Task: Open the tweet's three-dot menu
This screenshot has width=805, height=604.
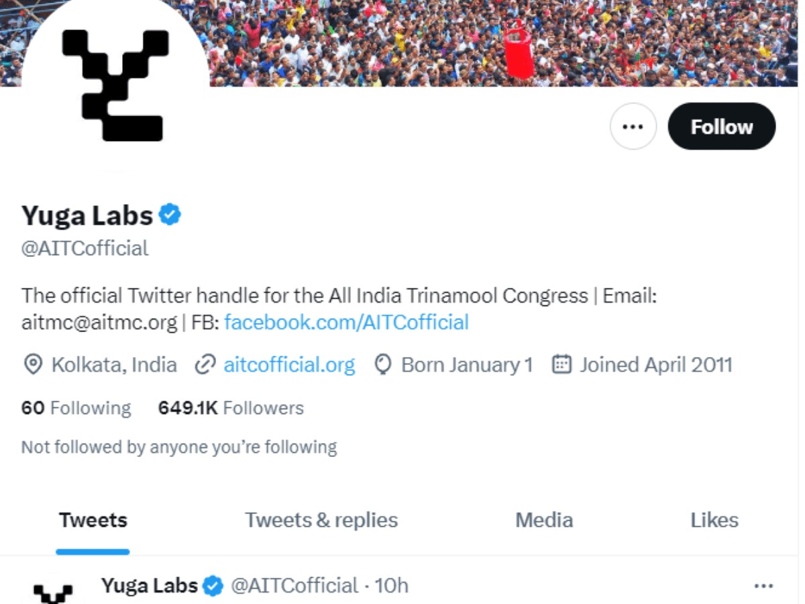Action: click(764, 587)
